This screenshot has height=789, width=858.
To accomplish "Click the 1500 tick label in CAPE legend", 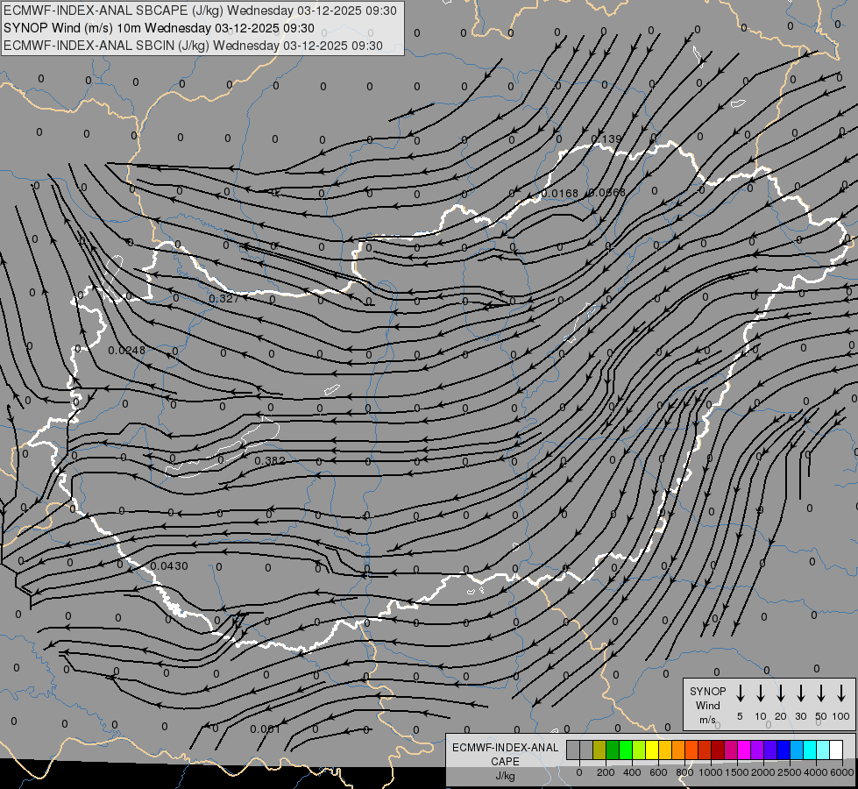I will tap(737, 772).
